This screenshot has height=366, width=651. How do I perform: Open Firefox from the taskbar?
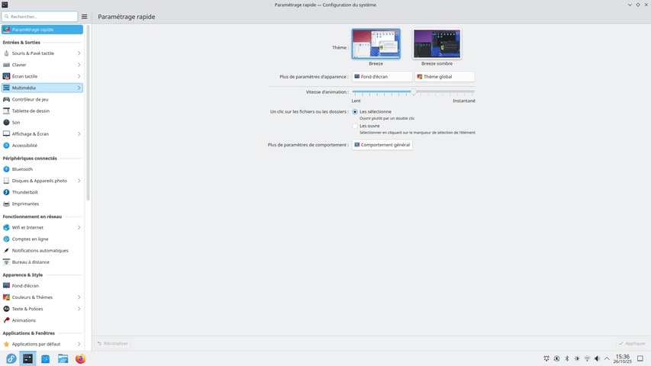point(81,358)
